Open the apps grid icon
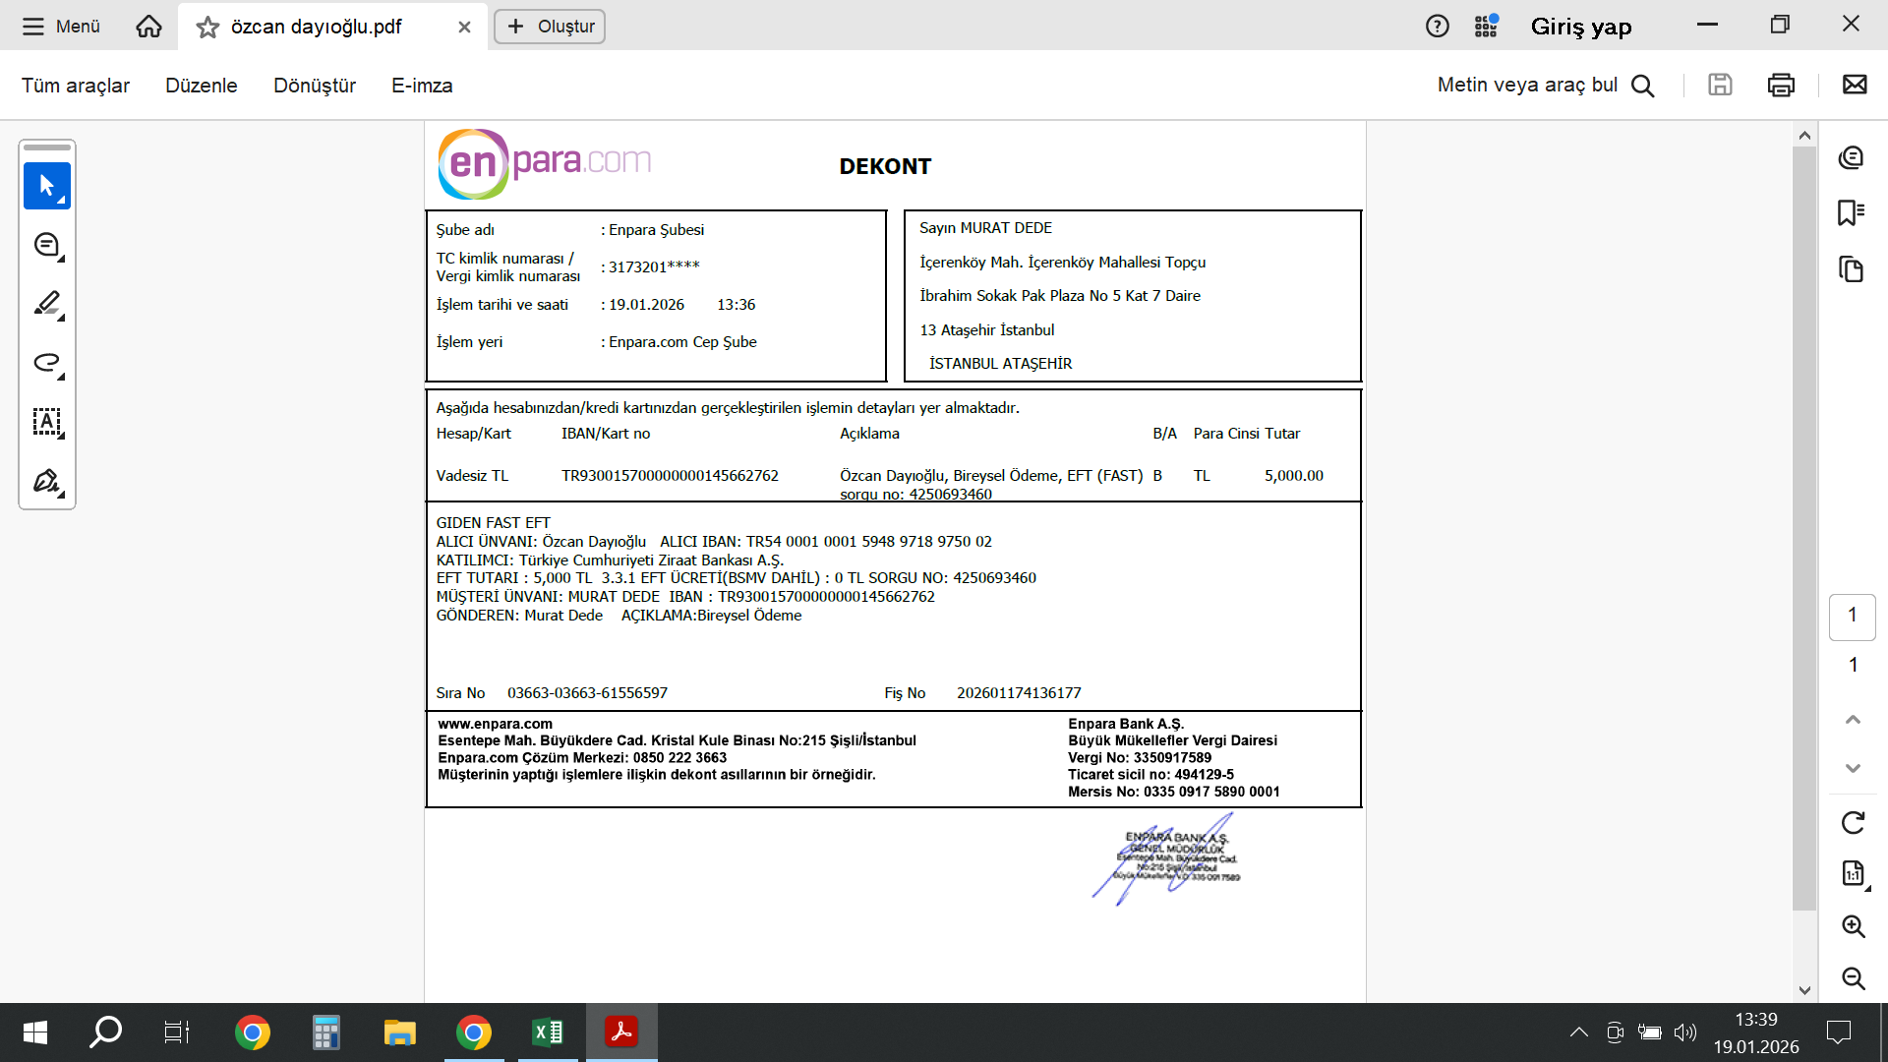Viewport: 1888px width, 1062px height. (x=1486, y=27)
